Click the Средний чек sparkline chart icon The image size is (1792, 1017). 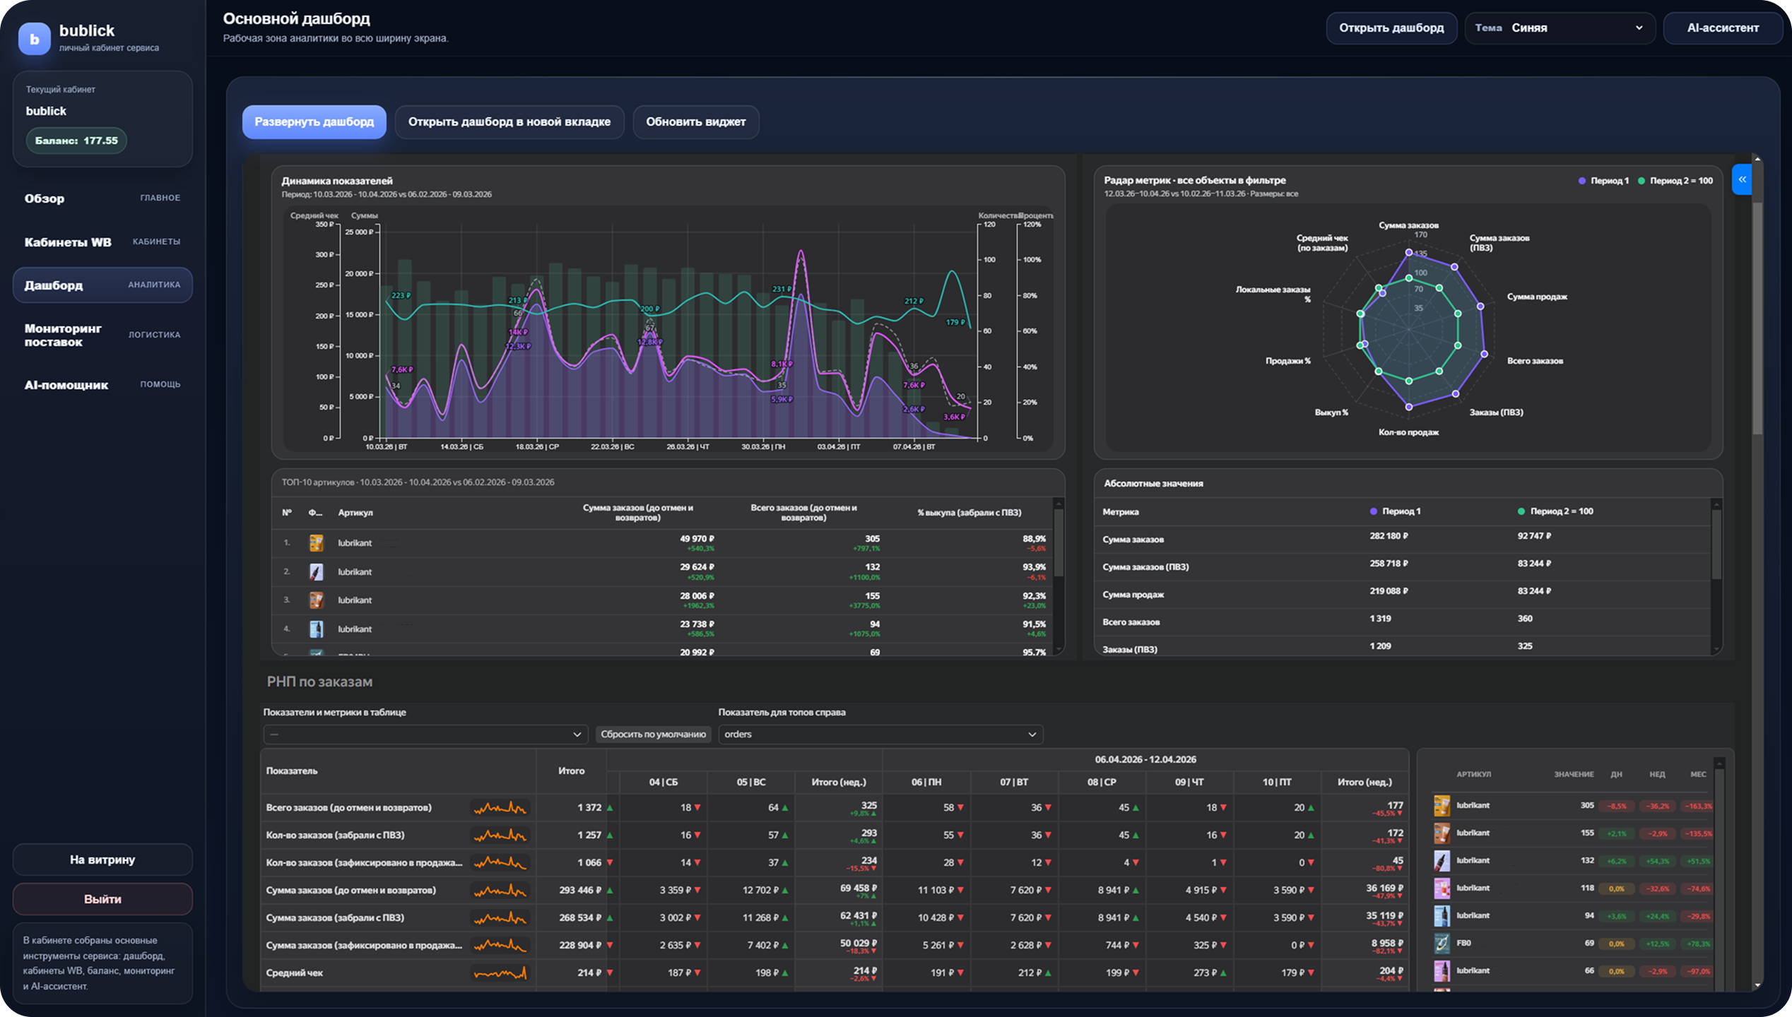tap(500, 973)
